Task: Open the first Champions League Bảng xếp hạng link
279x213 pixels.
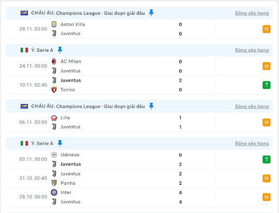Action: click(x=252, y=13)
